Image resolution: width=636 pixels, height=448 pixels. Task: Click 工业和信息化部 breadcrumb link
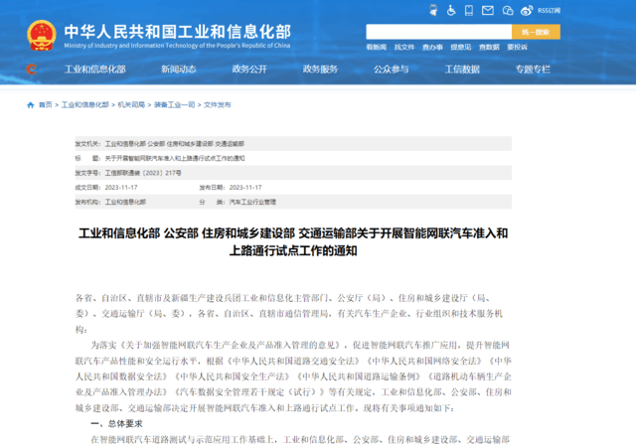pos(85,105)
